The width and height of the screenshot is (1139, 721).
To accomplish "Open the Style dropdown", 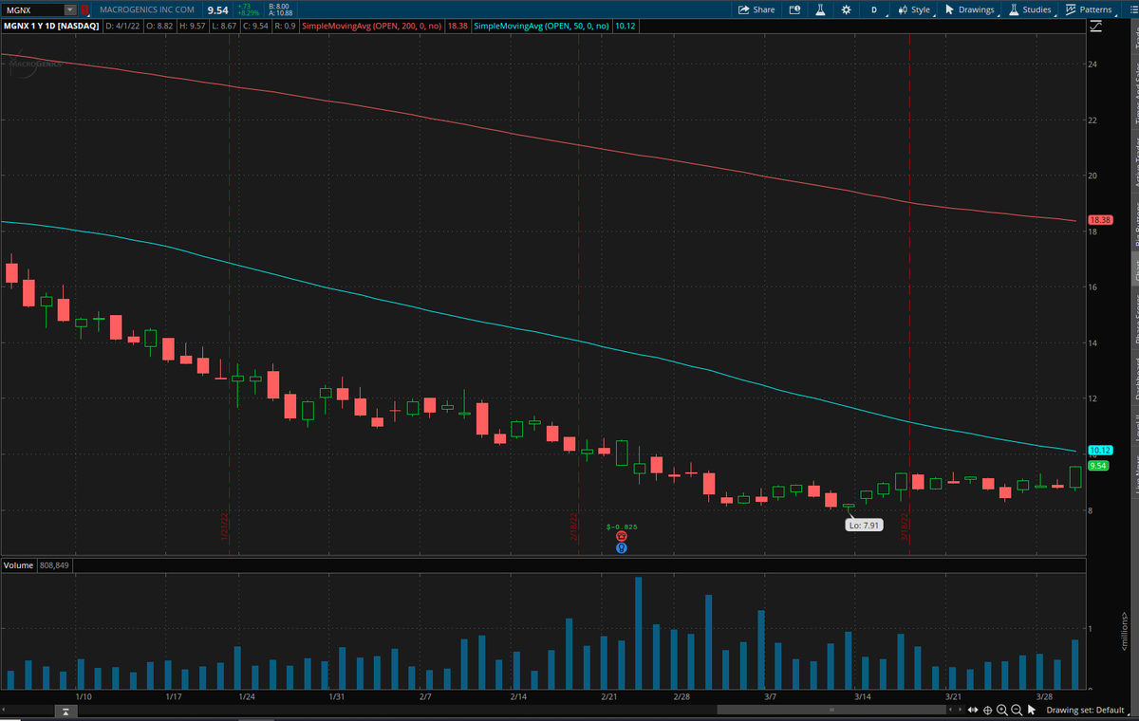I will 914,9.
